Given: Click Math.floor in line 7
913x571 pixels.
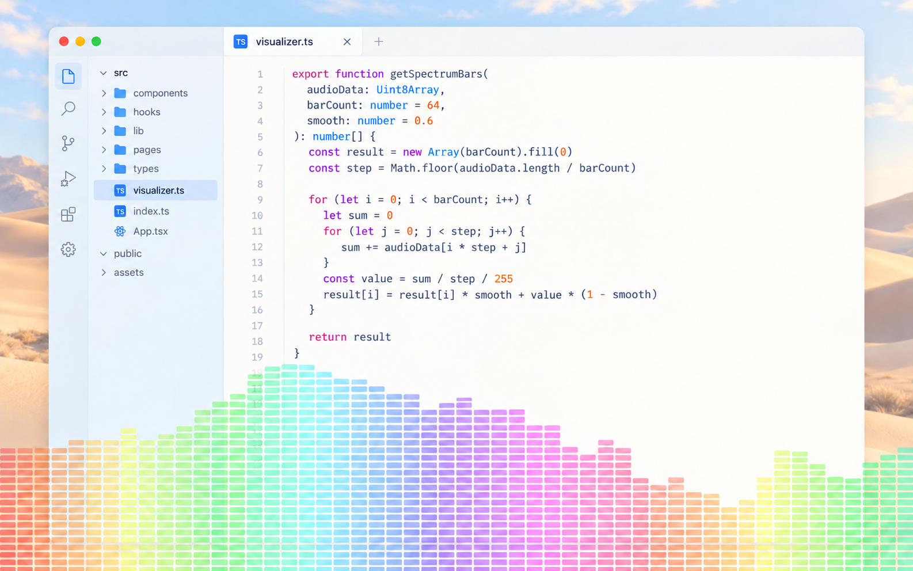Looking at the screenshot, I should (423, 168).
